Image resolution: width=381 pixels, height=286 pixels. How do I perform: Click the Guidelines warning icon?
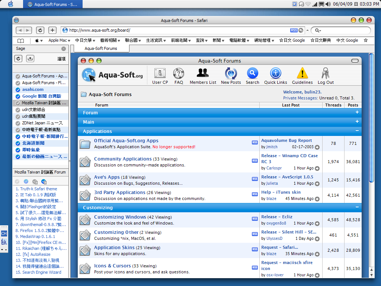point(302,73)
